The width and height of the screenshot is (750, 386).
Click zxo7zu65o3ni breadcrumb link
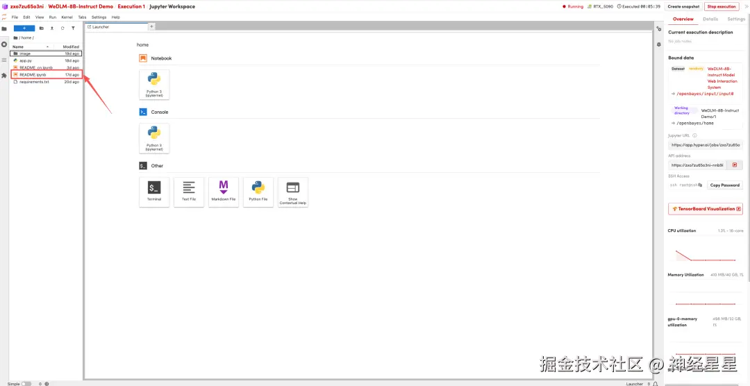[x=27, y=7]
